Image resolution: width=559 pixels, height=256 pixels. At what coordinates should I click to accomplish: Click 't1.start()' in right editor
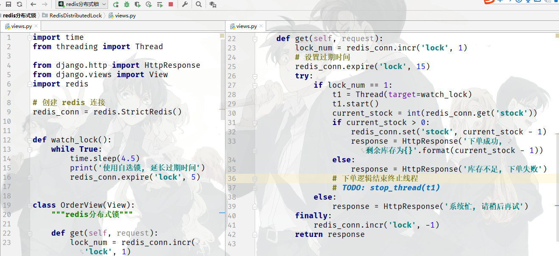[x=356, y=104]
